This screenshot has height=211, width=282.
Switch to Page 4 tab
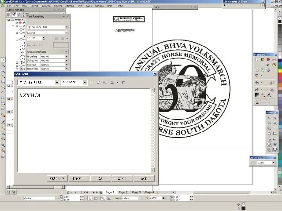[149, 193]
